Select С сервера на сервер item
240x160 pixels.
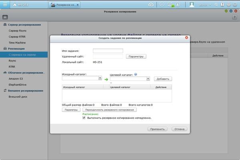[24, 55]
